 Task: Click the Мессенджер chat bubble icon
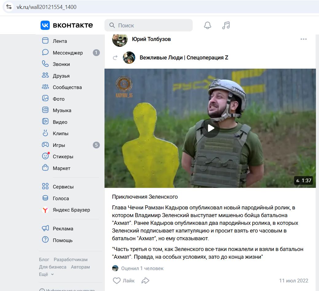[45, 52]
